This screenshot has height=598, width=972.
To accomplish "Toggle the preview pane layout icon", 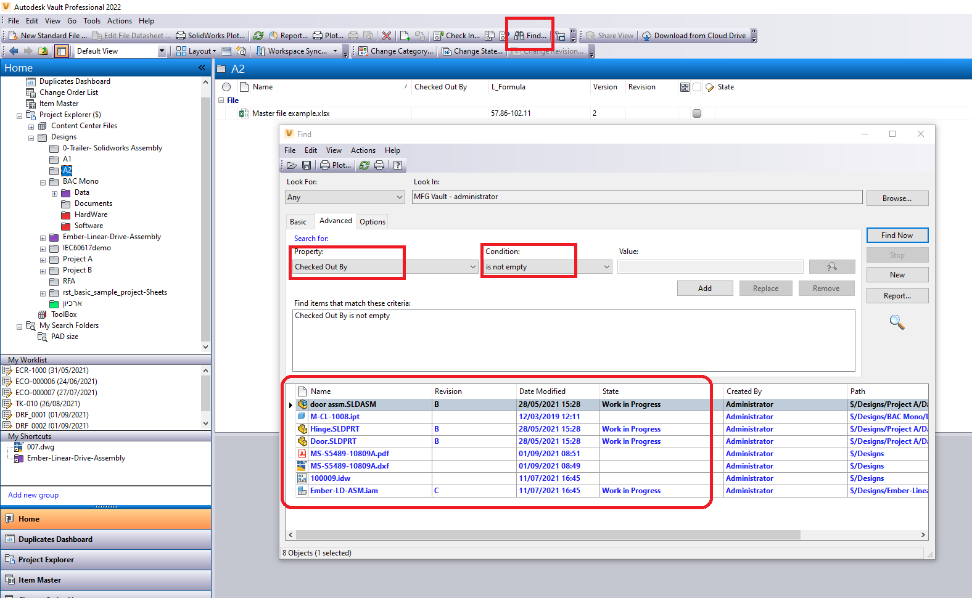I will [x=62, y=51].
